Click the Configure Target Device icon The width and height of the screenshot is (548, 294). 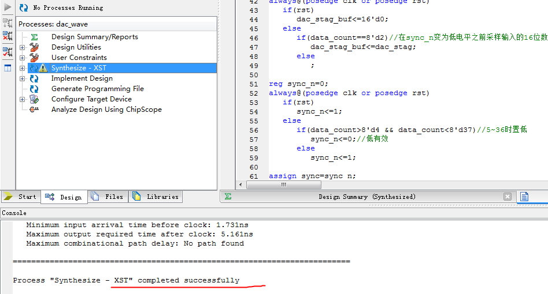[x=34, y=99]
